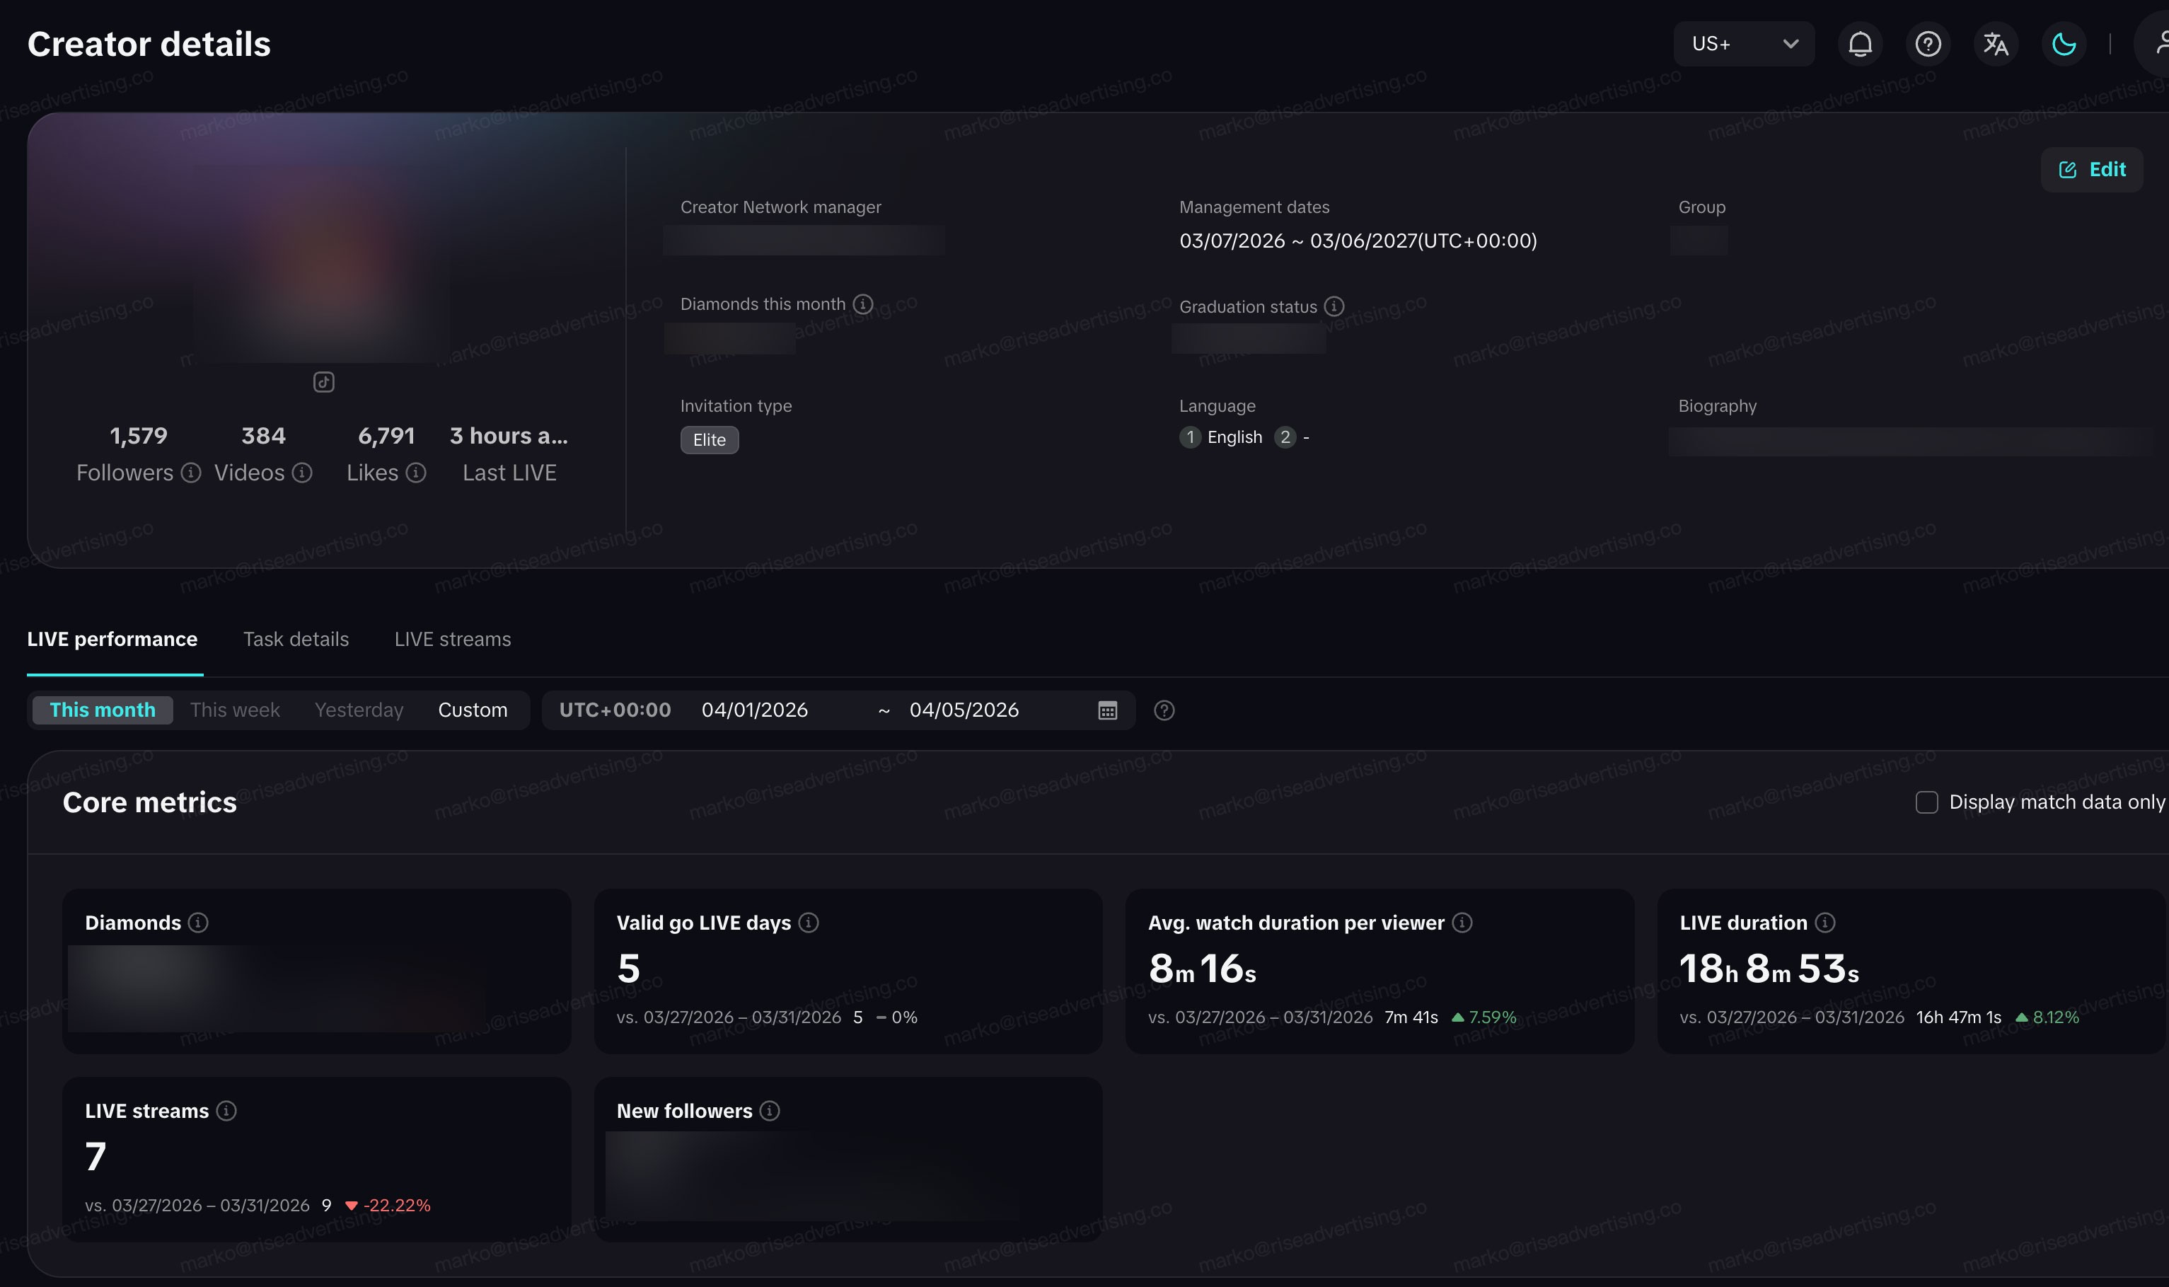Click the help question mark icon in header
The height and width of the screenshot is (1287, 2169).
pos(1927,45)
